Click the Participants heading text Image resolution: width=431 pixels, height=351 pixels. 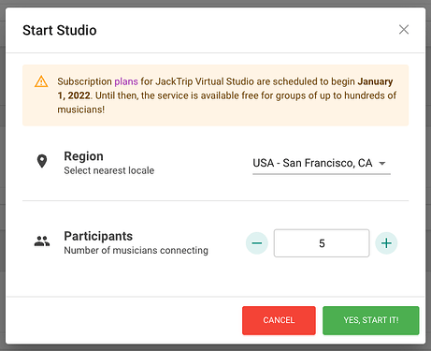click(x=98, y=236)
